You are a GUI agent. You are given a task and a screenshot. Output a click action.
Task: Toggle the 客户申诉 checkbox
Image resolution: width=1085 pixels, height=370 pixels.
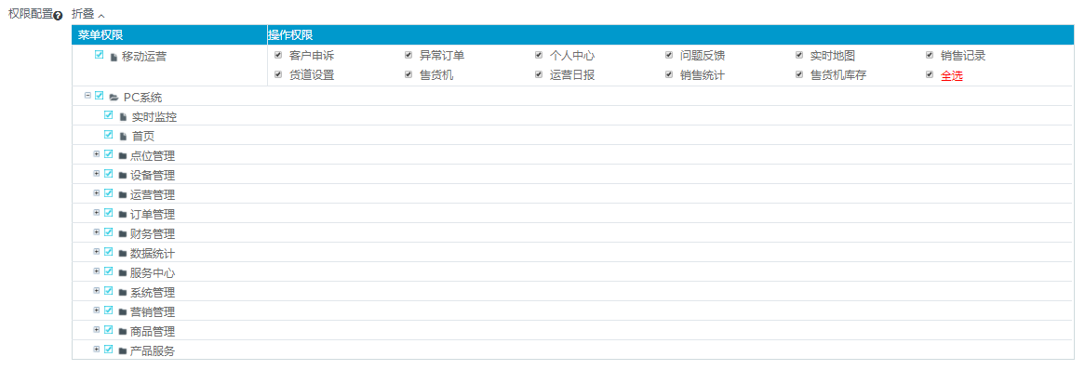(278, 55)
